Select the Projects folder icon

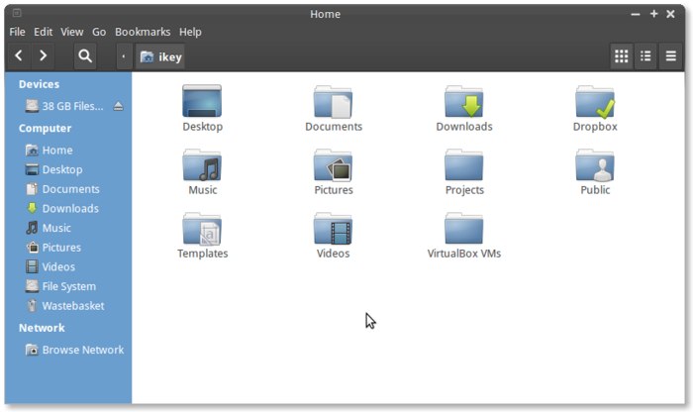coord(463,164)
